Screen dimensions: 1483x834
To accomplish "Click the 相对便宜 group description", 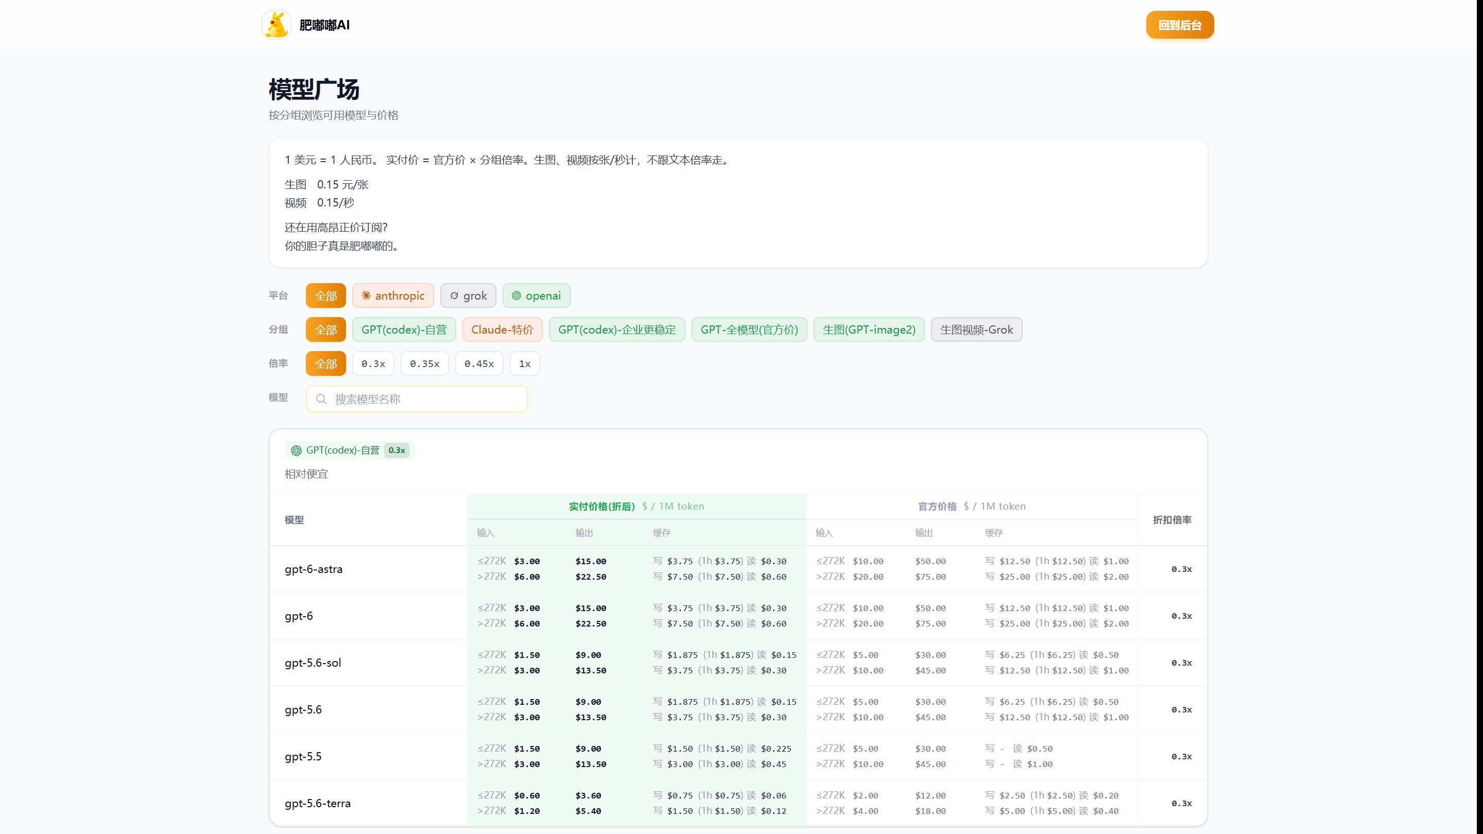I will tap(306, 474).
